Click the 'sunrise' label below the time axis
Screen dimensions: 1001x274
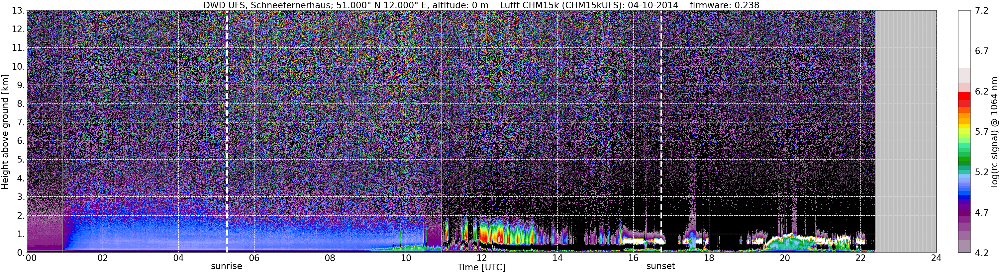coord(227,266)
